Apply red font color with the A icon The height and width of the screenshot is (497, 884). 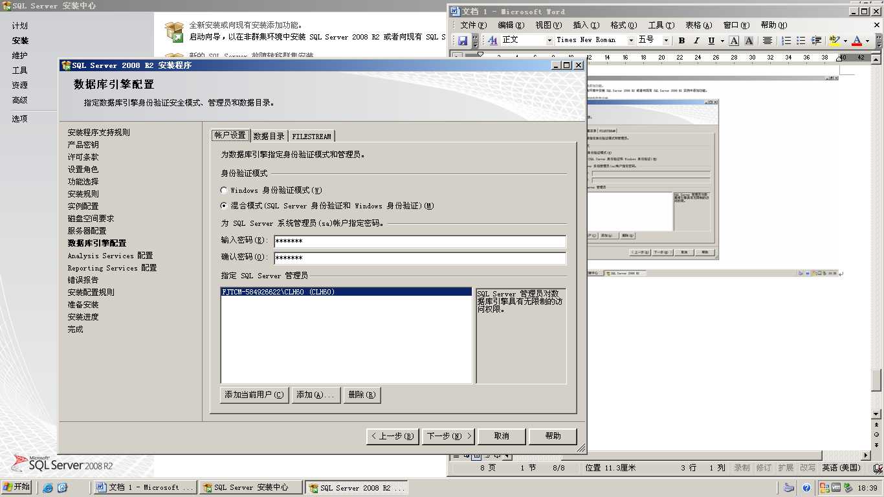pos(857,40)
